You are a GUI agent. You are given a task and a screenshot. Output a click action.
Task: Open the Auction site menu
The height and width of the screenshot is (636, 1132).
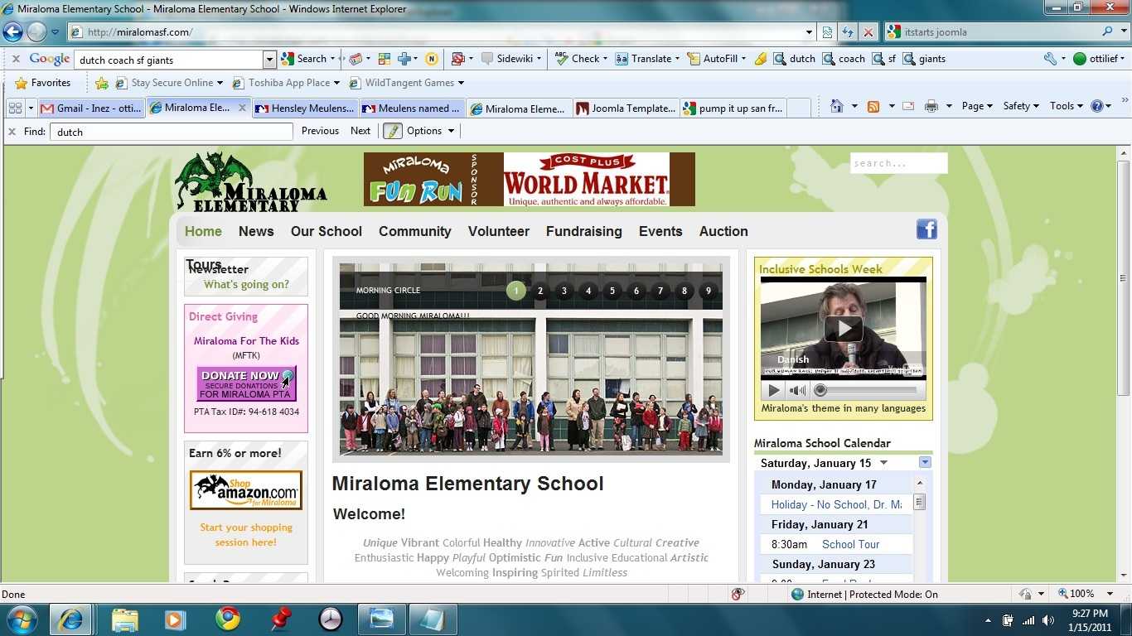pos(723,231)
